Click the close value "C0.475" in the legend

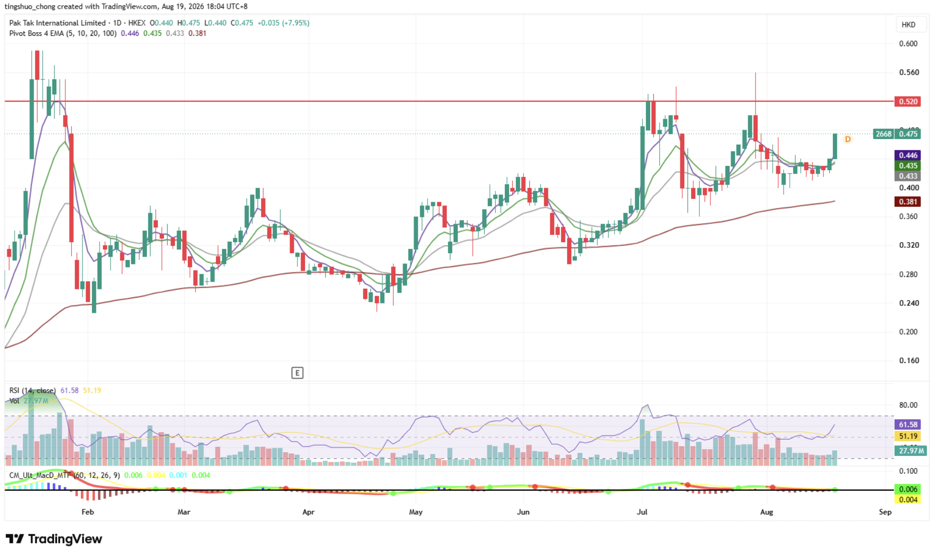(242, 23)
